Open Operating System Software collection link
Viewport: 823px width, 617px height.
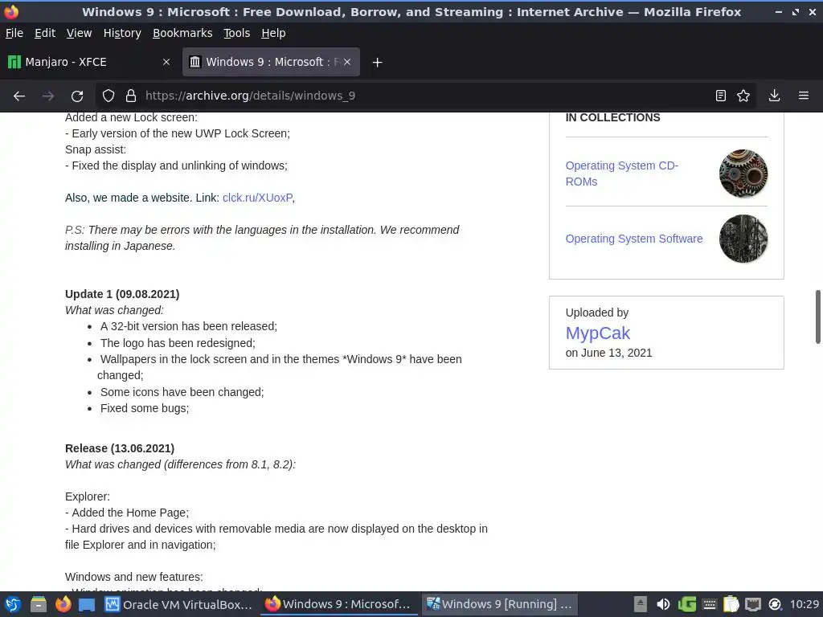tap(633, 239)
